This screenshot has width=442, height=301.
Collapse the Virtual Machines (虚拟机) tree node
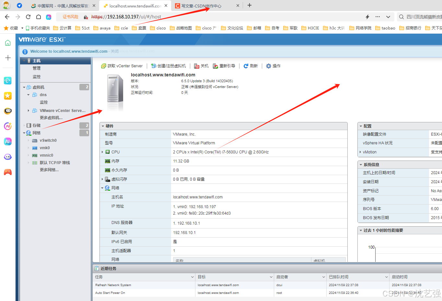coord(24,87)
